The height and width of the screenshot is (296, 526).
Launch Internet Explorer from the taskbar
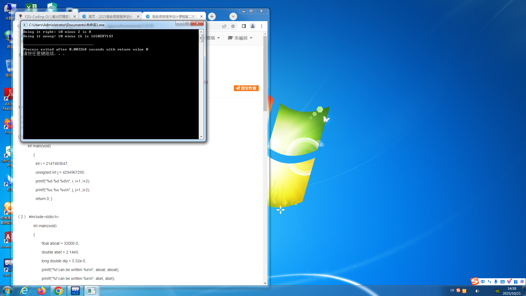click(x=24, y=291)
